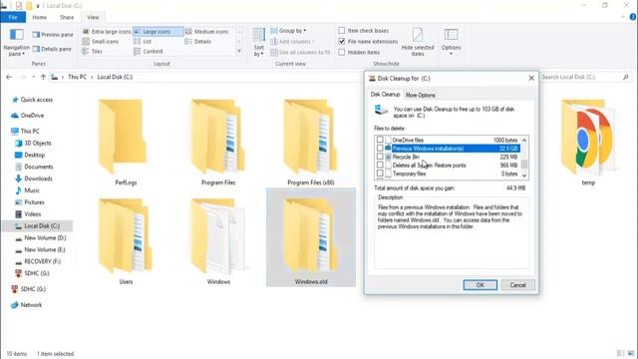Viewport: 638px width, 359px height.
Task: Select New Volume (E:) drive
Action: pyautogui.click(x=40, y=249)
